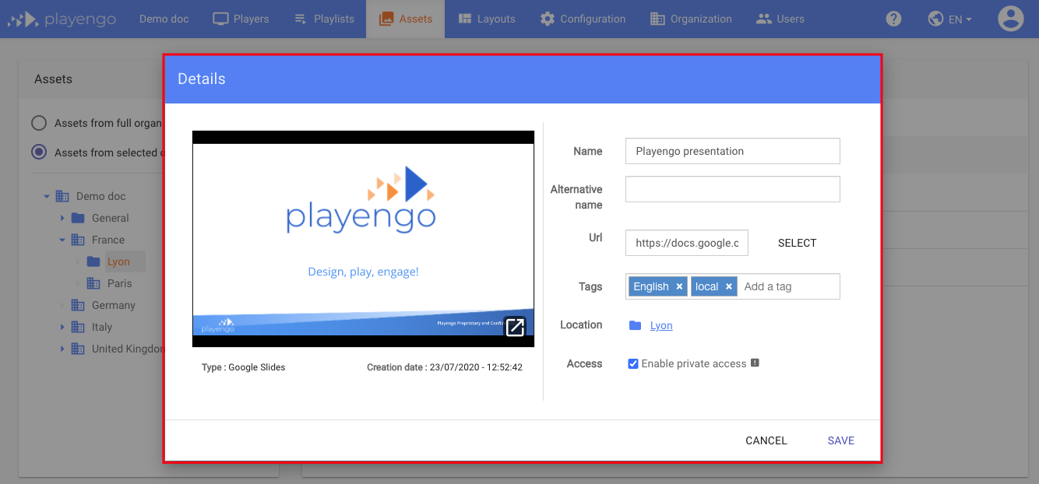Remove the local tag
Image resolution: width=1039 pixels, height=484 pixels.
pos(728,286)
